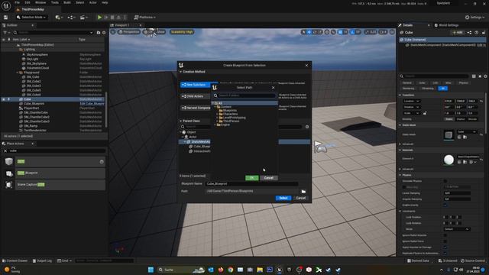Image resolution: width=489 pixels, height=275 pixels.
Task: Open the Help menu
Action: tap(105, 2)
